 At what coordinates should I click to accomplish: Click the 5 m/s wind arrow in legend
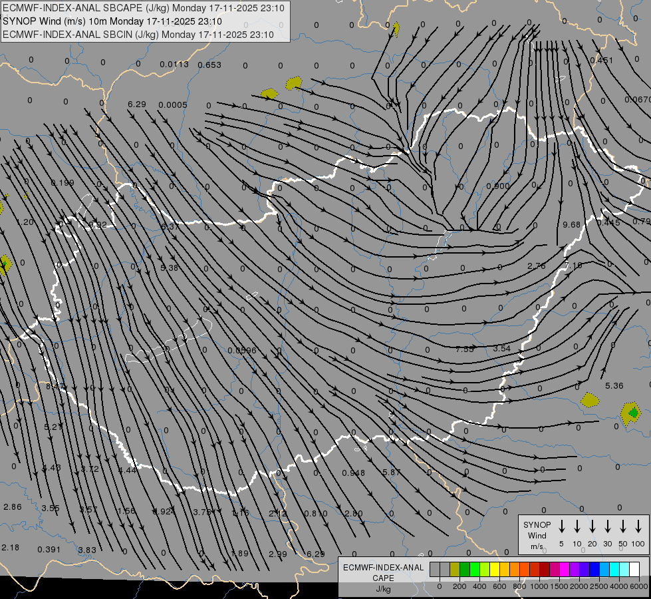point(561,526)
